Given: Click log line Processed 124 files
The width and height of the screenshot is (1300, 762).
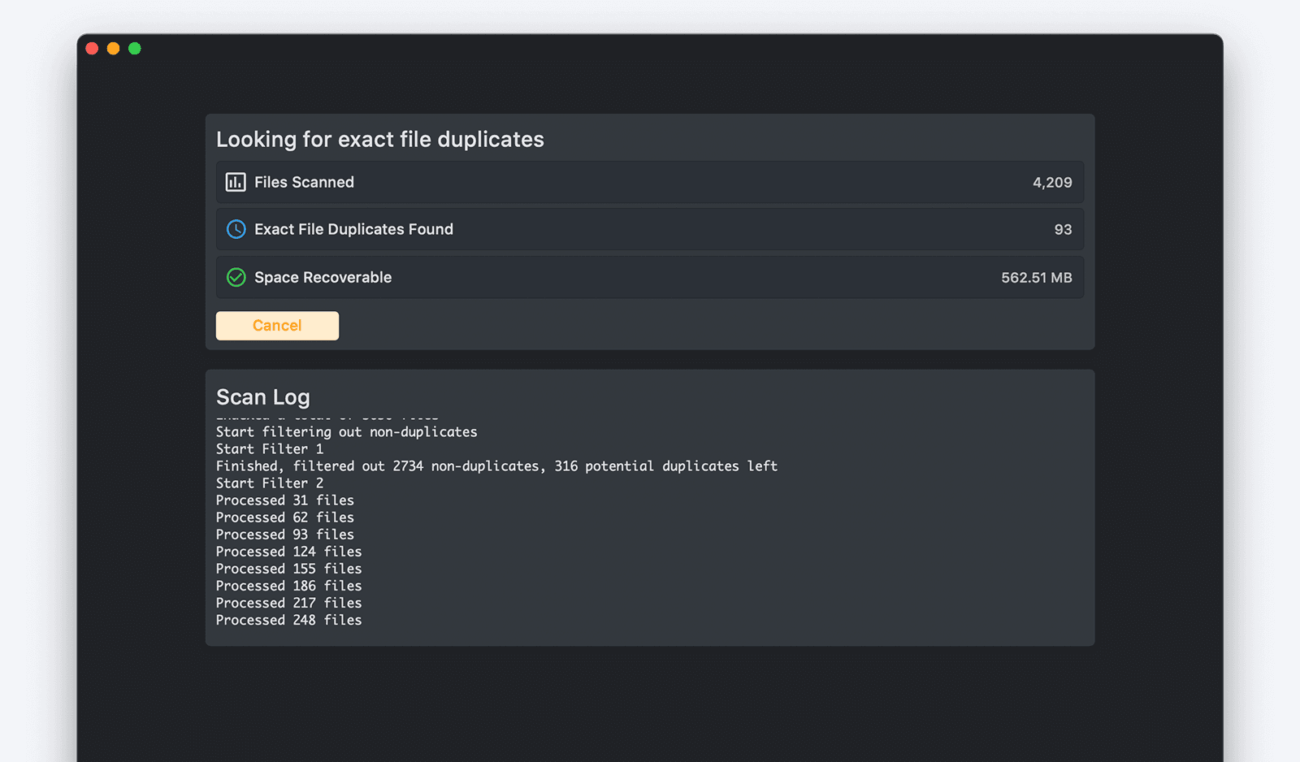Looking at the screenshot, I should pos(289,552).
